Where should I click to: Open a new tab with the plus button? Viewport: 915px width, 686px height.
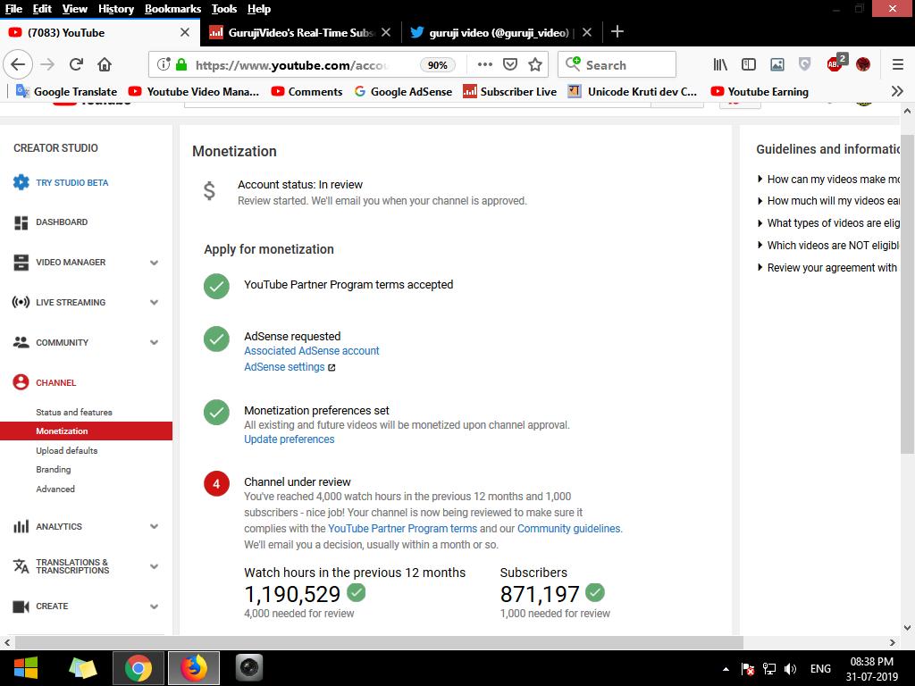coord(617,31)
